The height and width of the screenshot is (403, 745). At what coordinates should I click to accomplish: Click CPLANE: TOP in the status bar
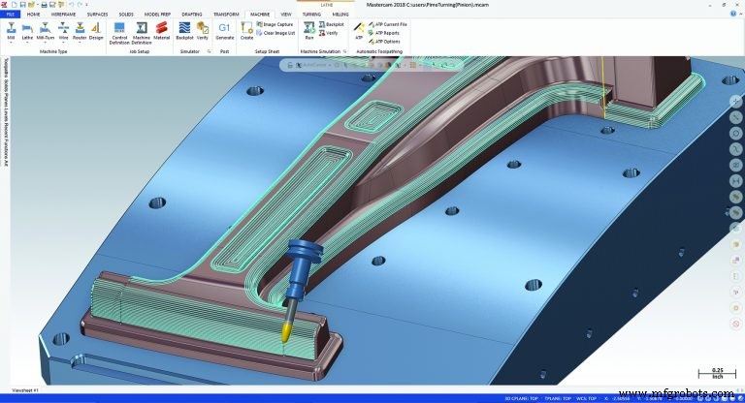526,399
